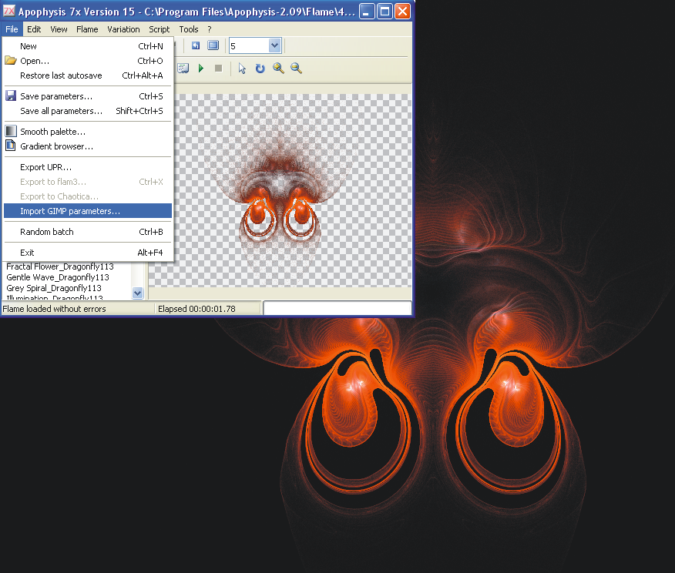Open the Script menu
This screenshot has height=573, width=675.
pos(160,29)
